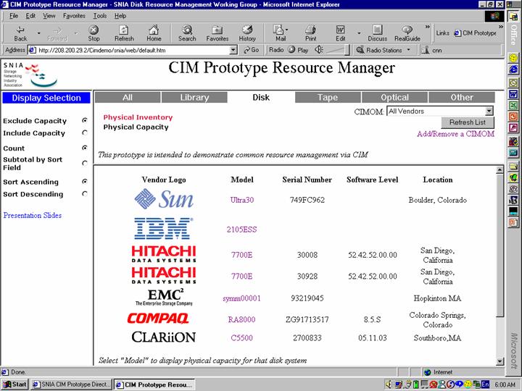Select Sort Ascending radio button
Screen dimensions: 522x391
pyautogui.click(x=85, y=182)
